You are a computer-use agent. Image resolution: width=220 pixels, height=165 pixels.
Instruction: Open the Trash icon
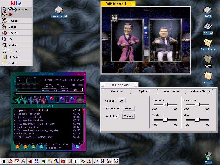pos(208,158)
